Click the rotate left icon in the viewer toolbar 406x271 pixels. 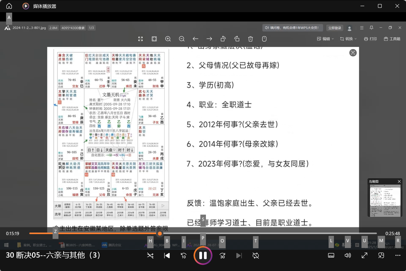coord(223,39)
